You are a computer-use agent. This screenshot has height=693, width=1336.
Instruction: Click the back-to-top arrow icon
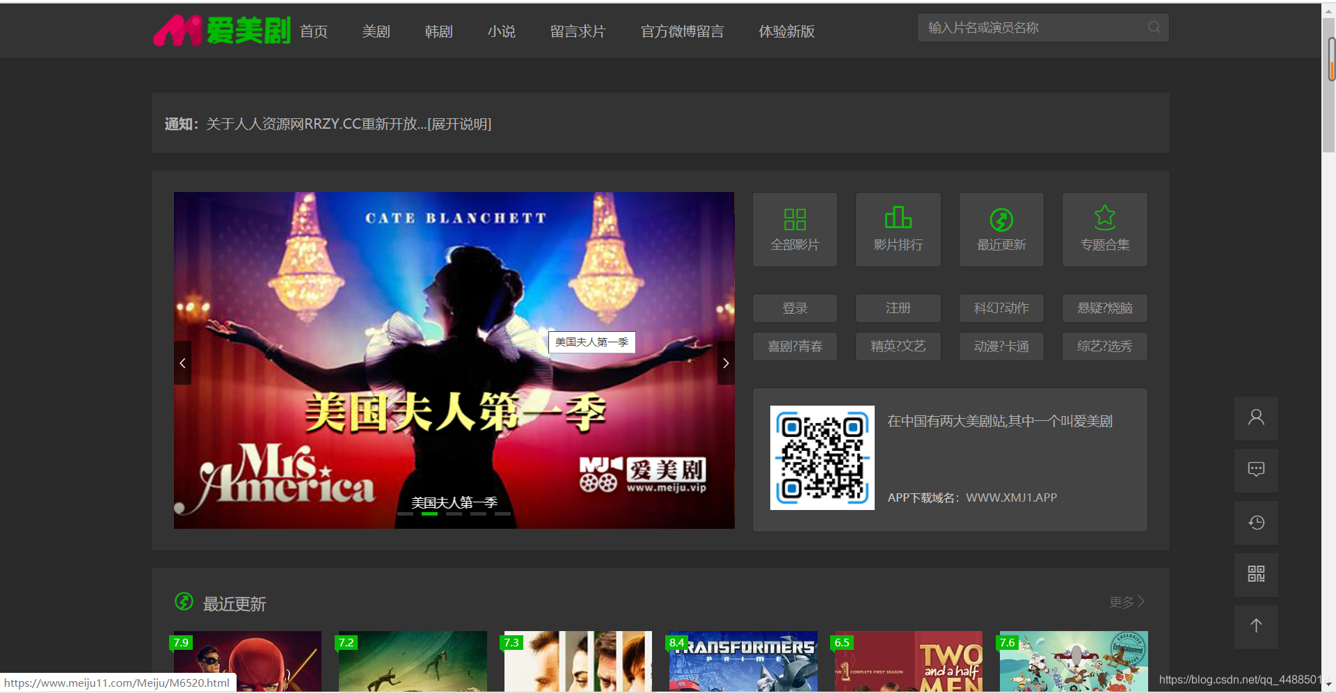1255,627
